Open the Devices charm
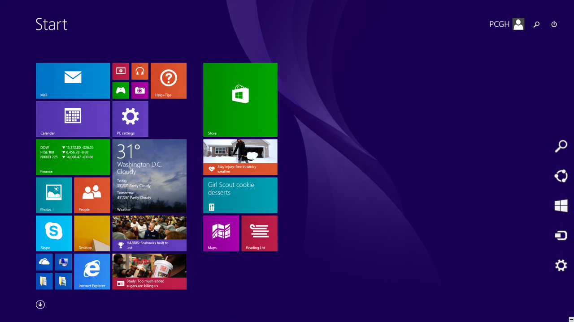This screenshot has width=574, height=322. (x=561, y=235)
